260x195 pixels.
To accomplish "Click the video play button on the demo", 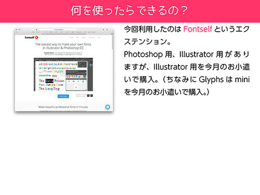I will [x=63, y=73].
